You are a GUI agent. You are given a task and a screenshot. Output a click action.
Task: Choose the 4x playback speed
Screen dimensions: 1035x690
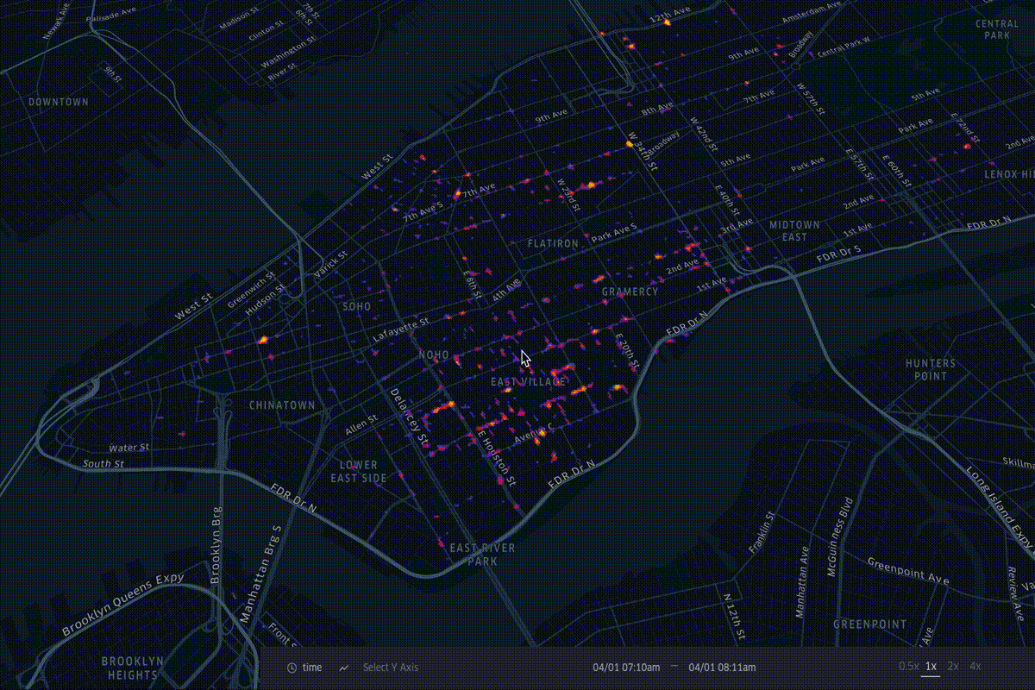[975, 666]
